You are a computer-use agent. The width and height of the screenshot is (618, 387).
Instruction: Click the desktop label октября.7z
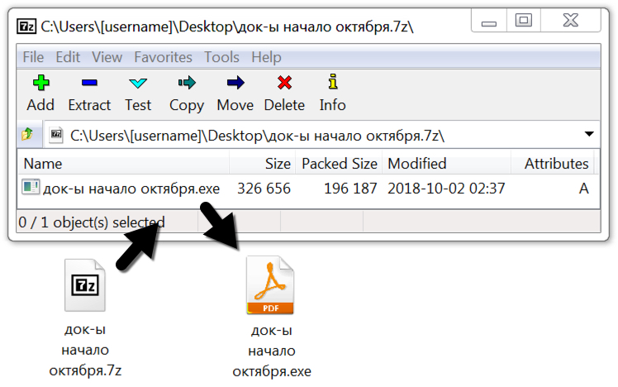pyautogui.click(x=85, y=370)
